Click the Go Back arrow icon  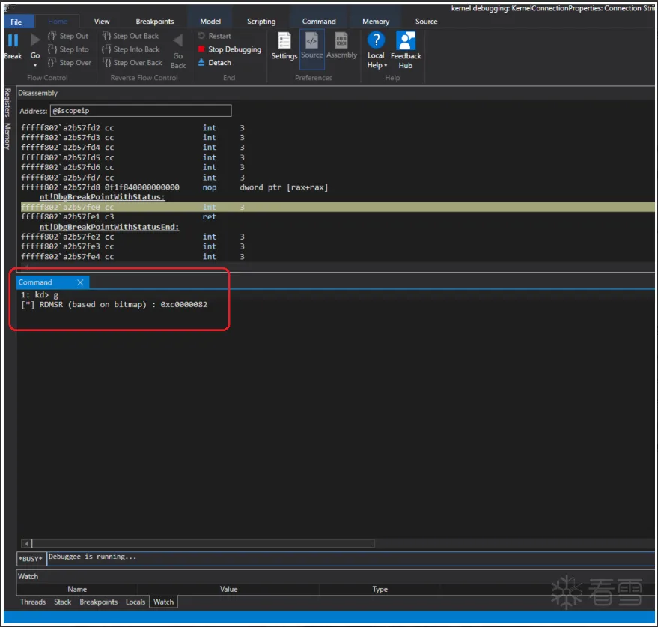(x=178, y=40)
